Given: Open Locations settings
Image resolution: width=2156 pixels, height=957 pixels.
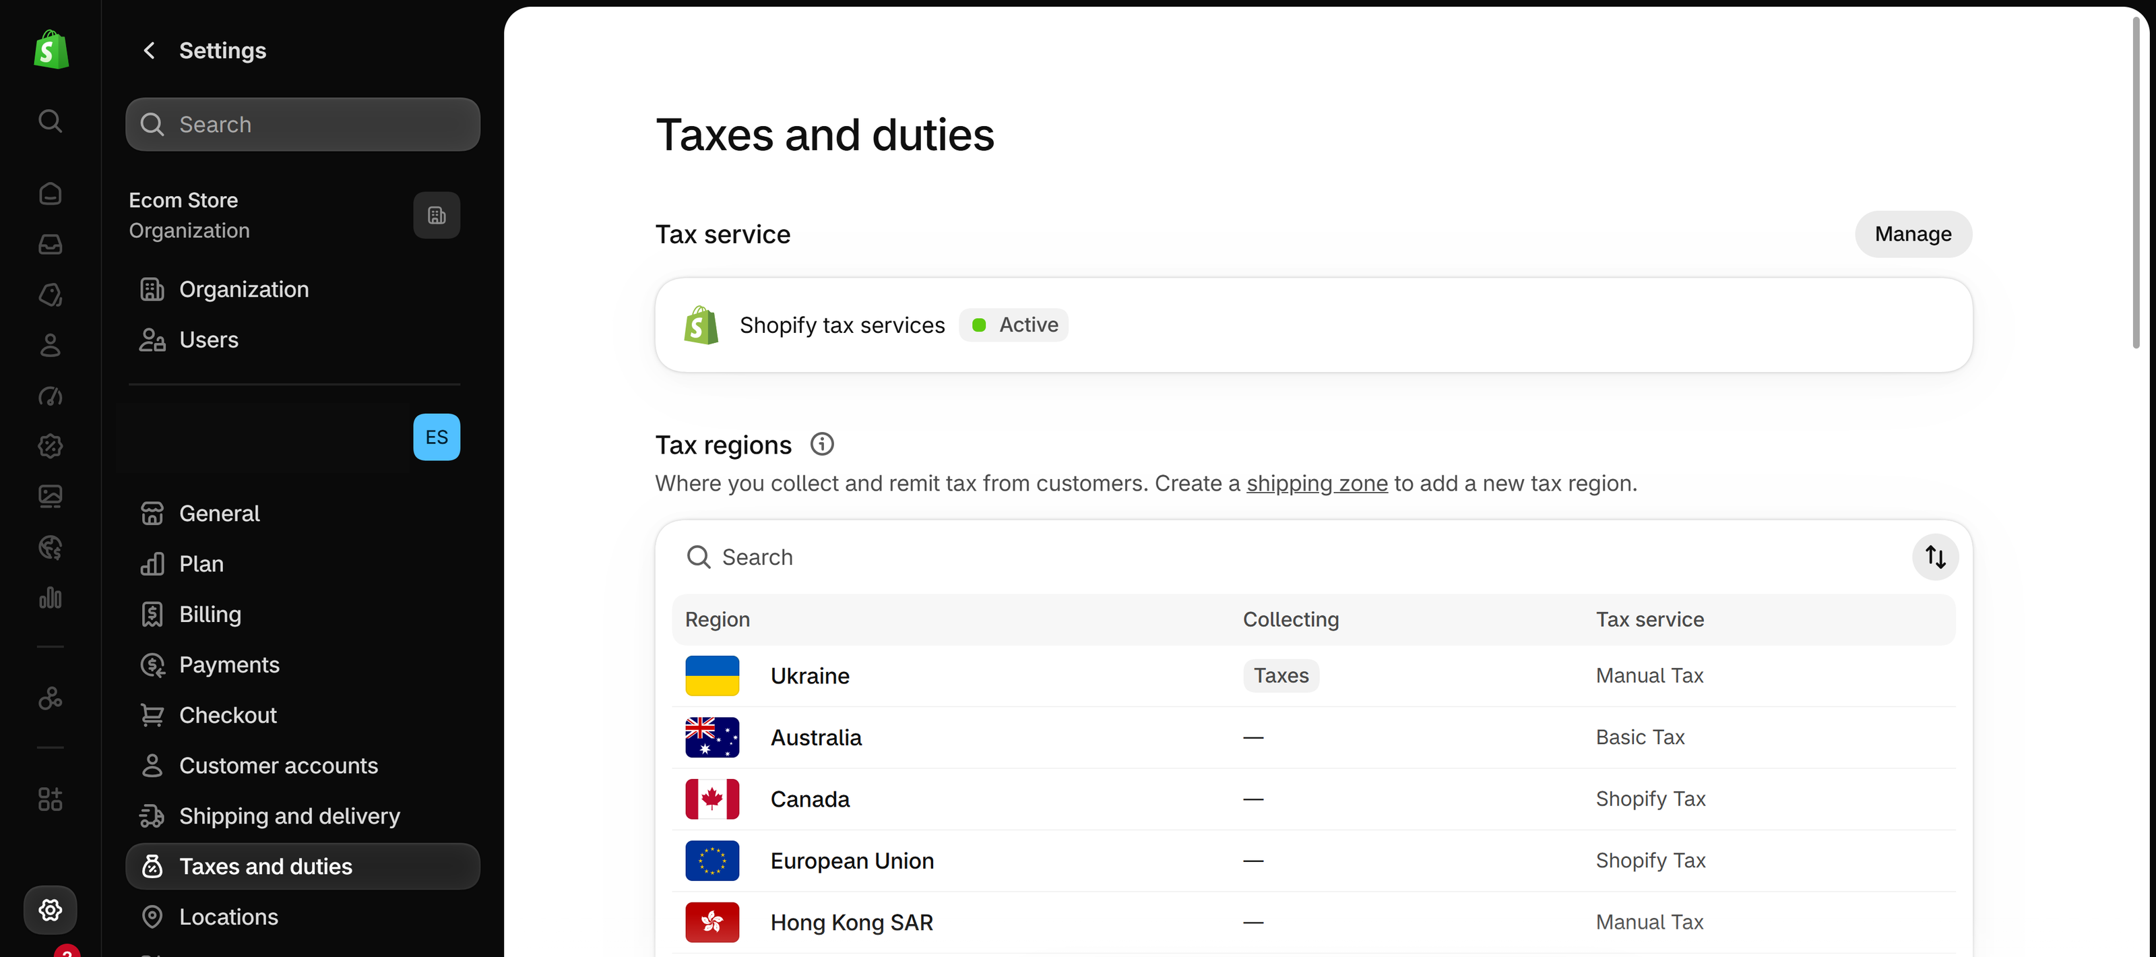Looking at the screenshot, I should point(303,917).
